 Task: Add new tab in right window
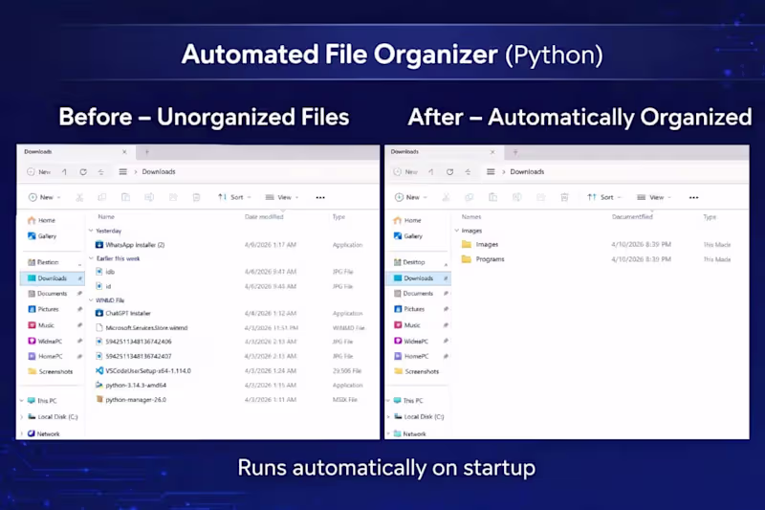point(515,152)
